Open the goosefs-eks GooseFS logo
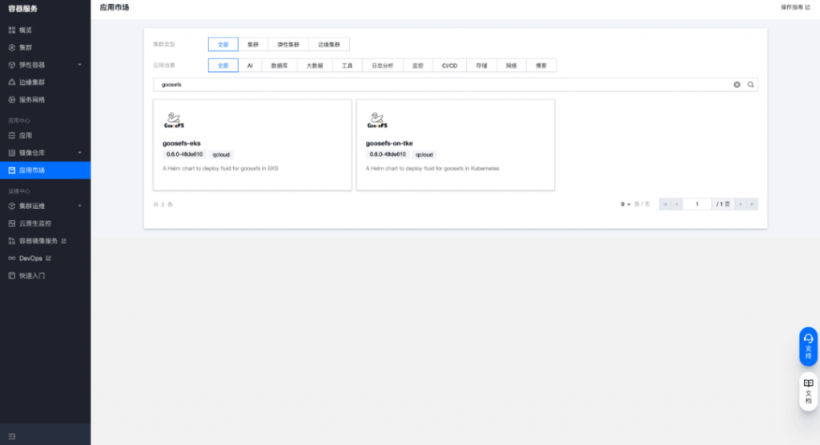This screenshot has height=445, width=820. coord(174,120)
